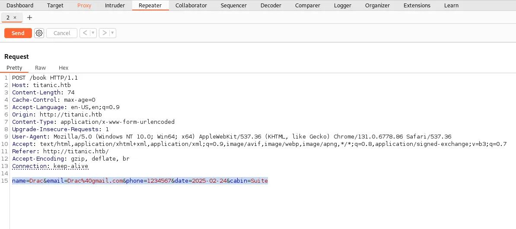Click the Accept: text/html header line
The height and width of the screenshot is (229, 516).
pyautogui.click(x=259, y=144)
